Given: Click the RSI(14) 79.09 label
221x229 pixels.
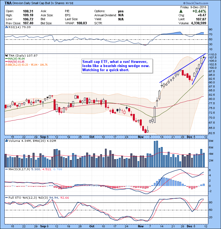Looking at the screenshot, I should (20, 27).
